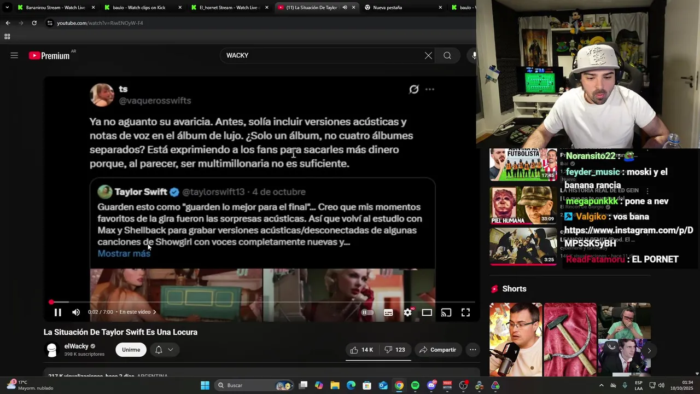This screenshot has height=394, width=700.
Task: Open the Windows Start menu
Action: click(x=205, y=385)
